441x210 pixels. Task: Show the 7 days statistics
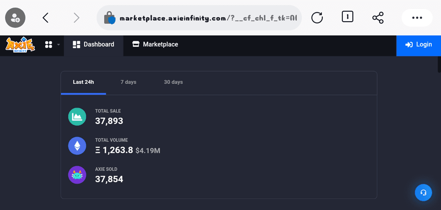coord(128,82)
